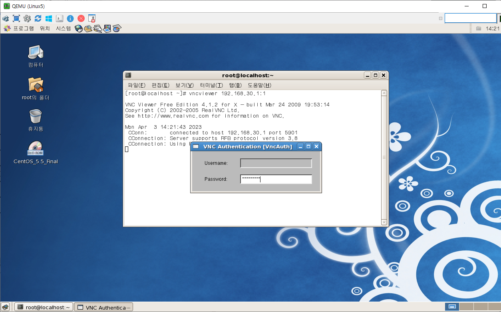
Task: Launch the web browser globe panel icon
Action: [79, 28]
